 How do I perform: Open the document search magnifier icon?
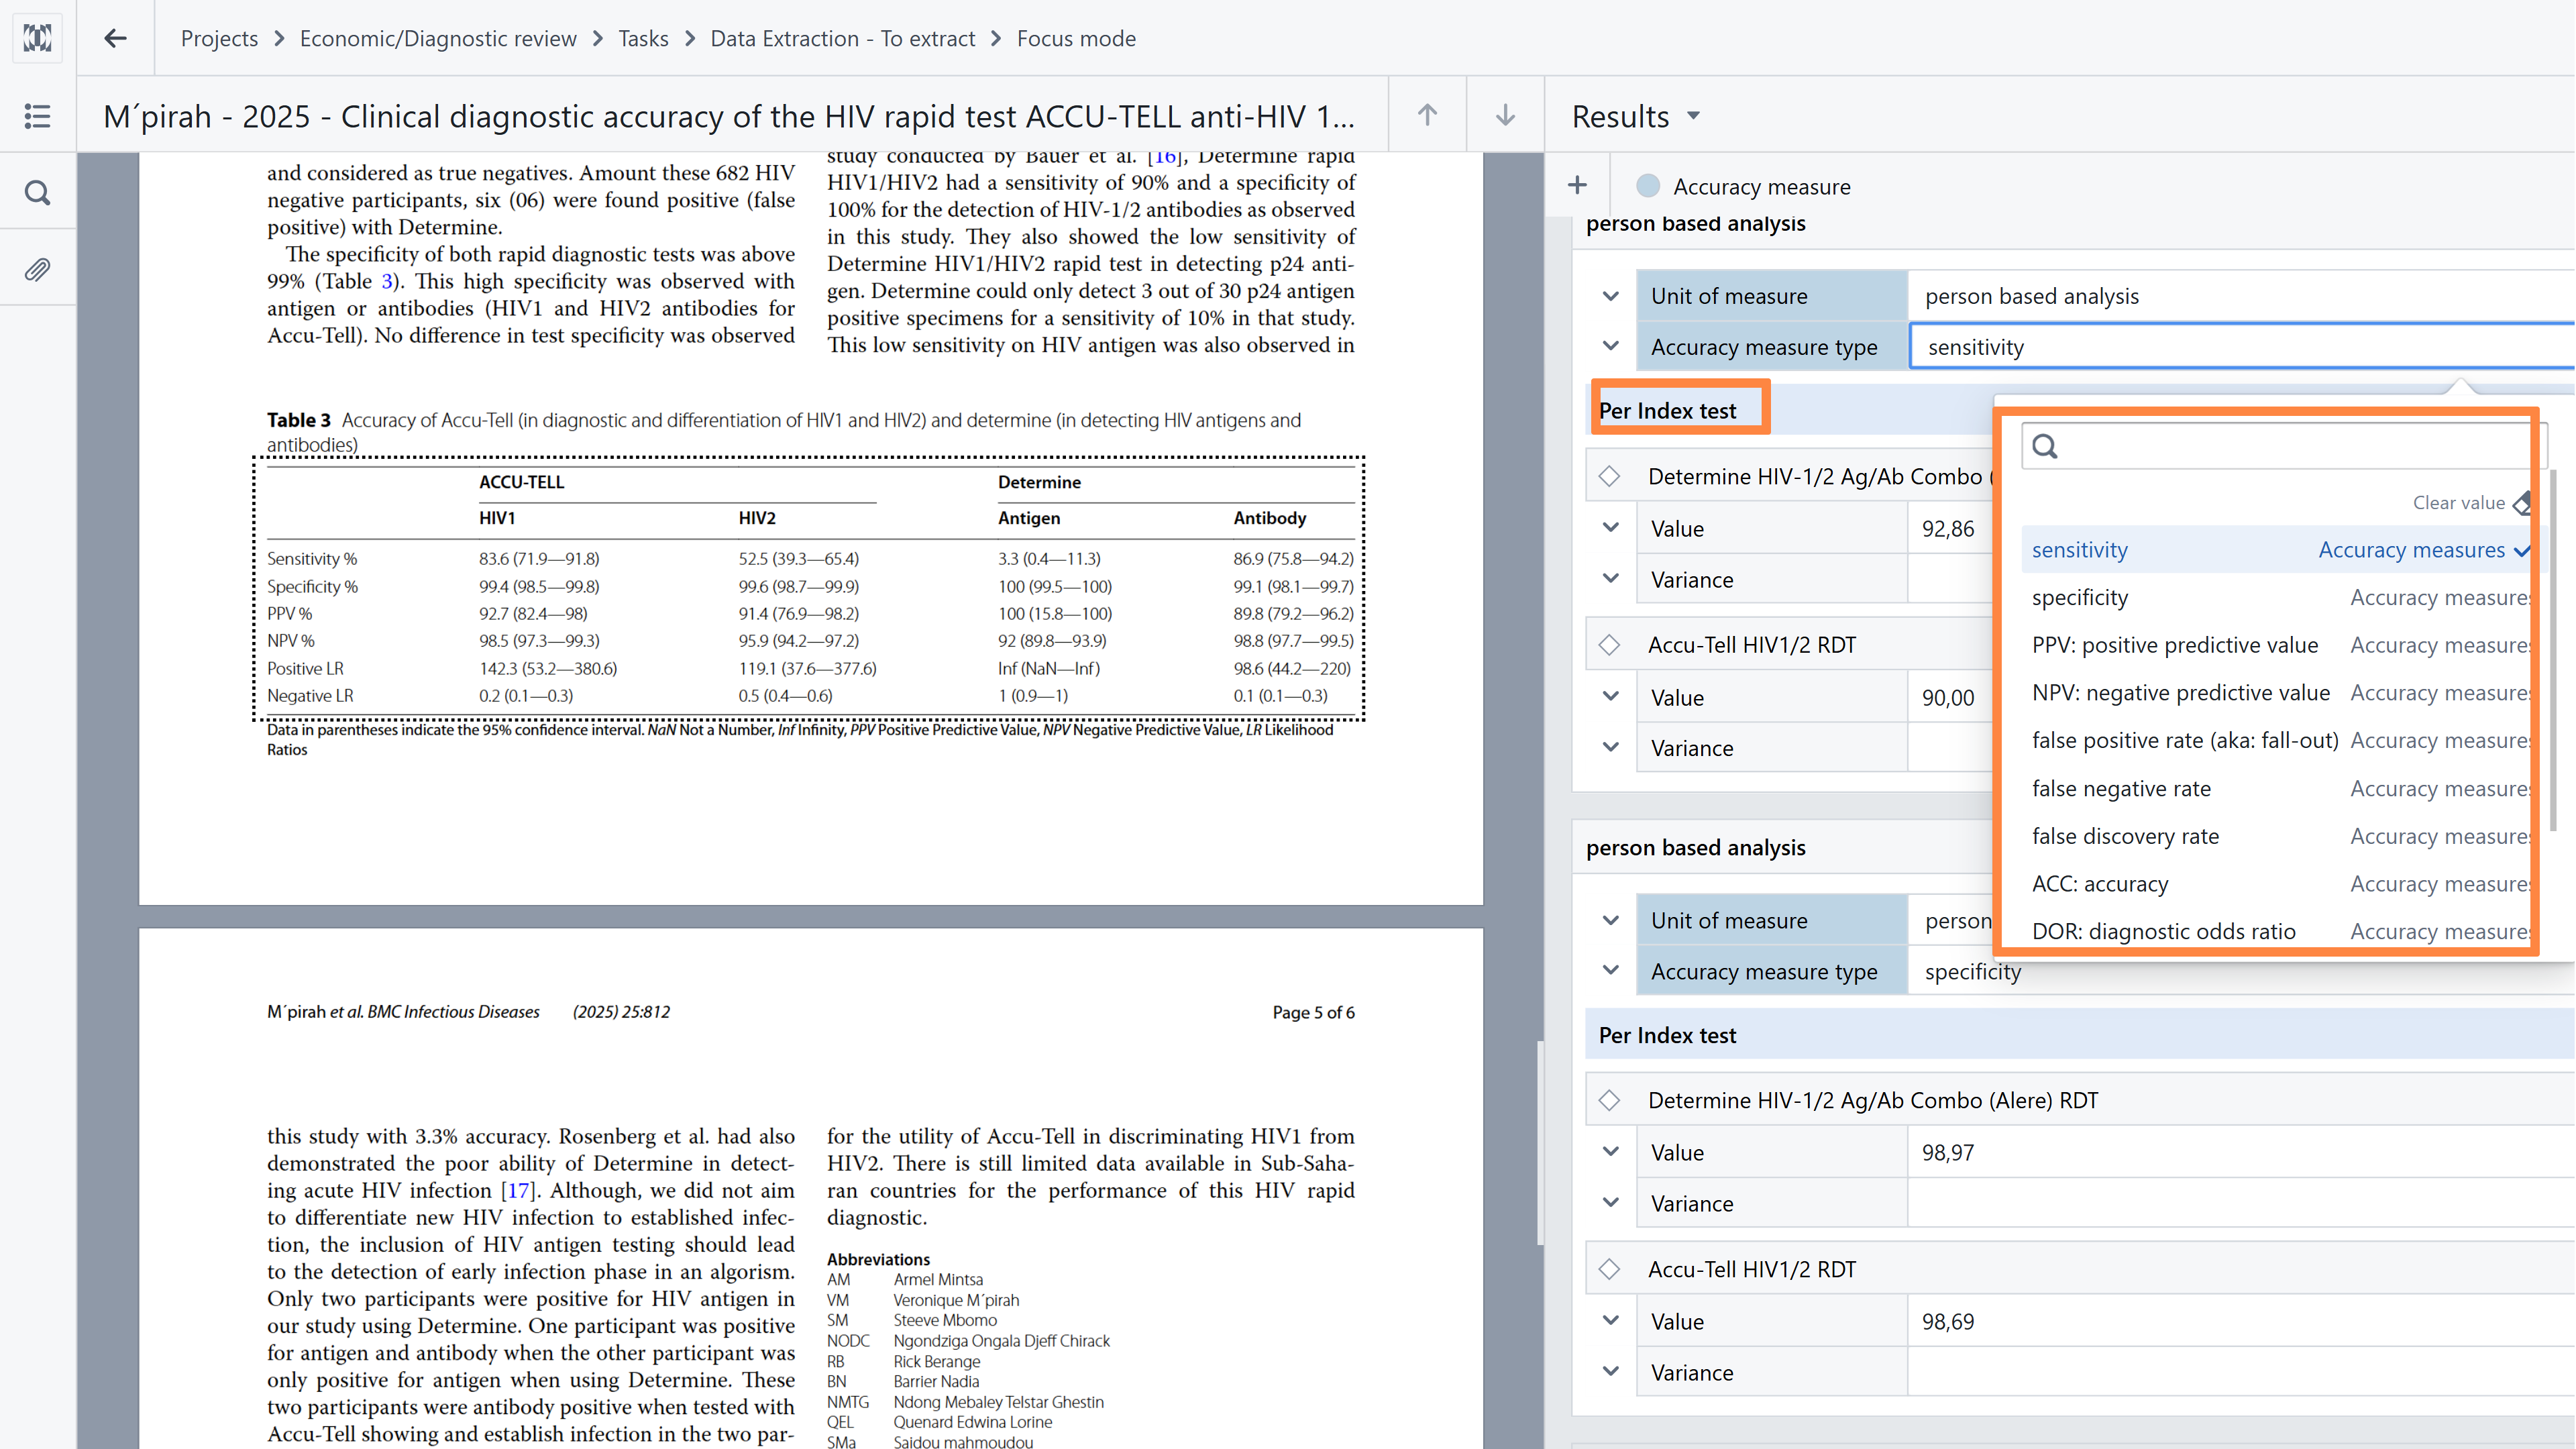[38, 192]
